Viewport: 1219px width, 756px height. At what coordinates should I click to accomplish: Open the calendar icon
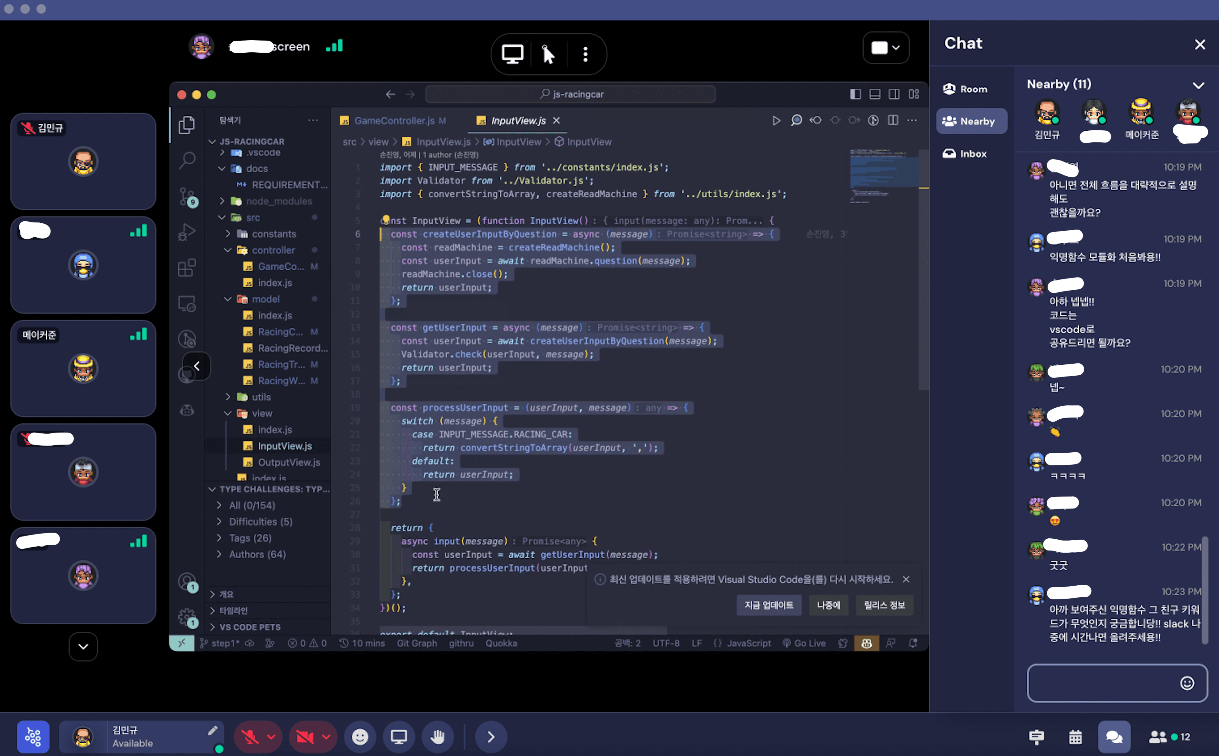point(1076,737)
